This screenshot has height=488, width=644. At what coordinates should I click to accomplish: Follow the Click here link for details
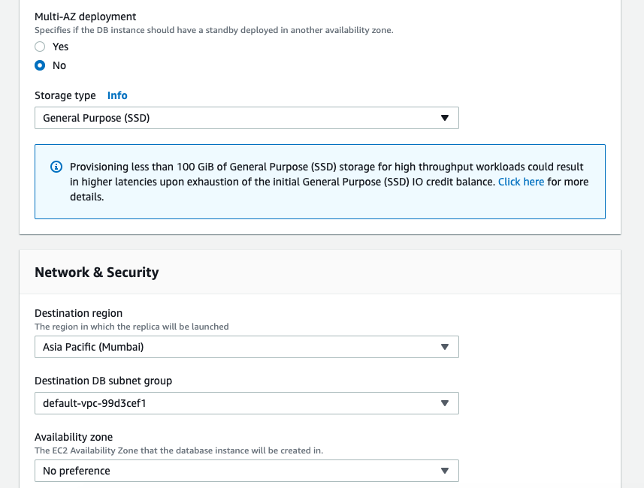point(521,182)
